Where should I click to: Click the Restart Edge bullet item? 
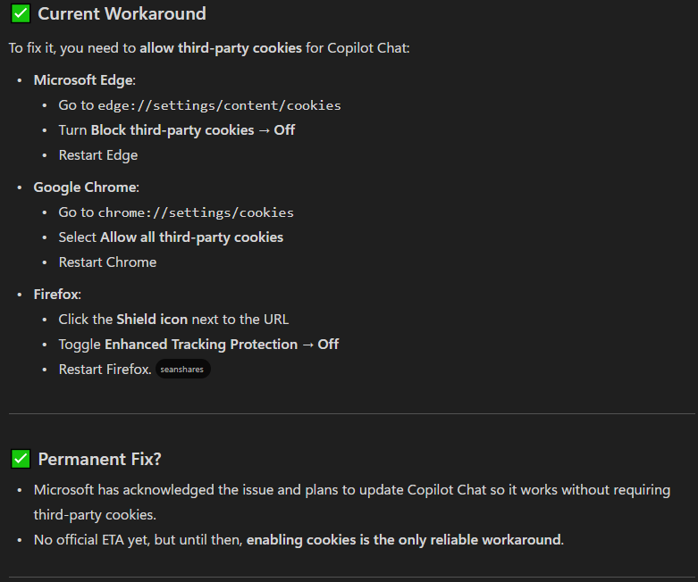pyautogui.click(x=98, y=155)
